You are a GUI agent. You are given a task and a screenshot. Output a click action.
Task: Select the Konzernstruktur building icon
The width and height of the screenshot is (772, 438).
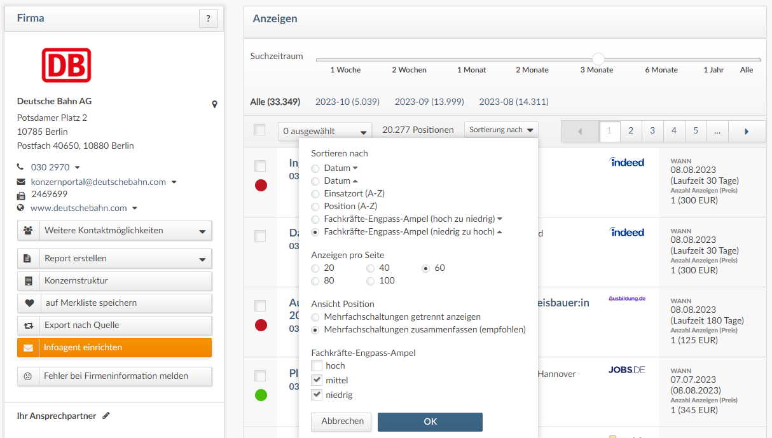(x=29, y=280)
